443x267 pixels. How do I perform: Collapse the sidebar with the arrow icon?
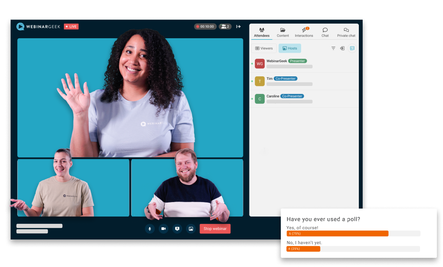[238, 27]
